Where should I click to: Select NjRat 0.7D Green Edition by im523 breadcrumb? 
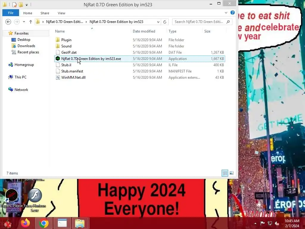(116, 22)
